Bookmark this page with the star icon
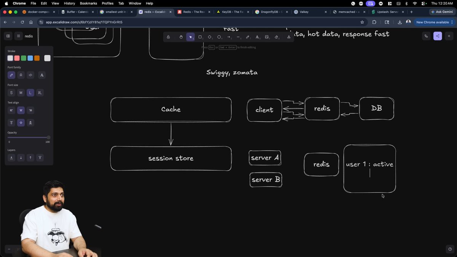Viewport: 457px width, 257px height. (x=362, y=22)
